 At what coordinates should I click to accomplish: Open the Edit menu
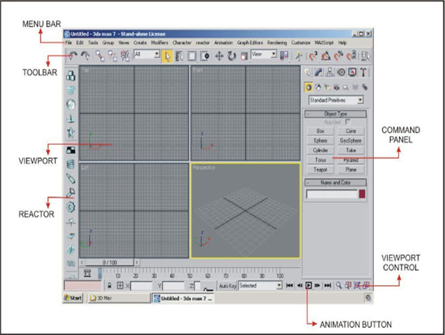80,43
